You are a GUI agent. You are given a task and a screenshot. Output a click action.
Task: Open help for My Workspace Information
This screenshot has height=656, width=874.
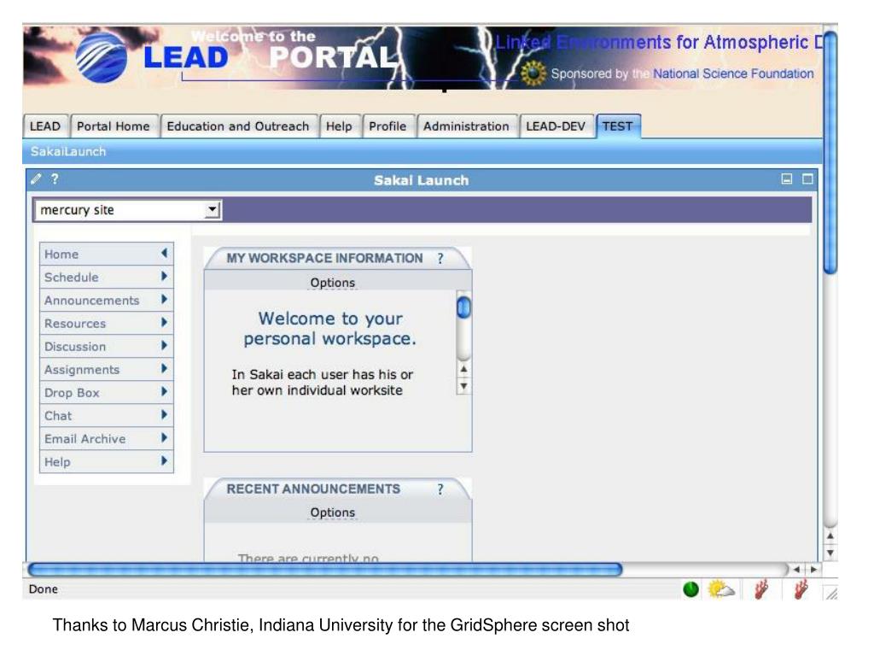440,258
